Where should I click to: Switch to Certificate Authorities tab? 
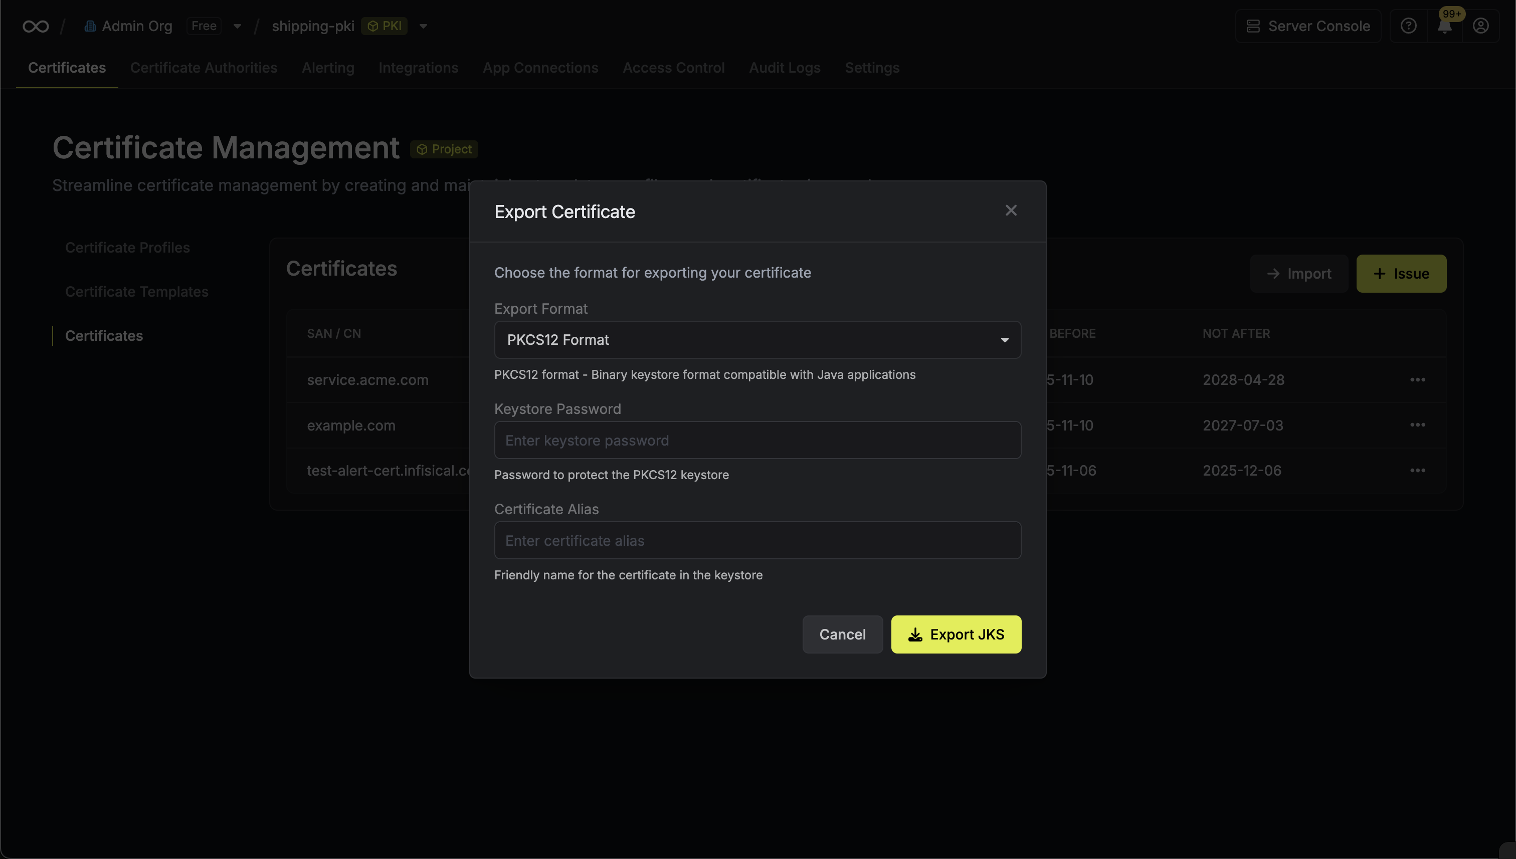point(204,68)
